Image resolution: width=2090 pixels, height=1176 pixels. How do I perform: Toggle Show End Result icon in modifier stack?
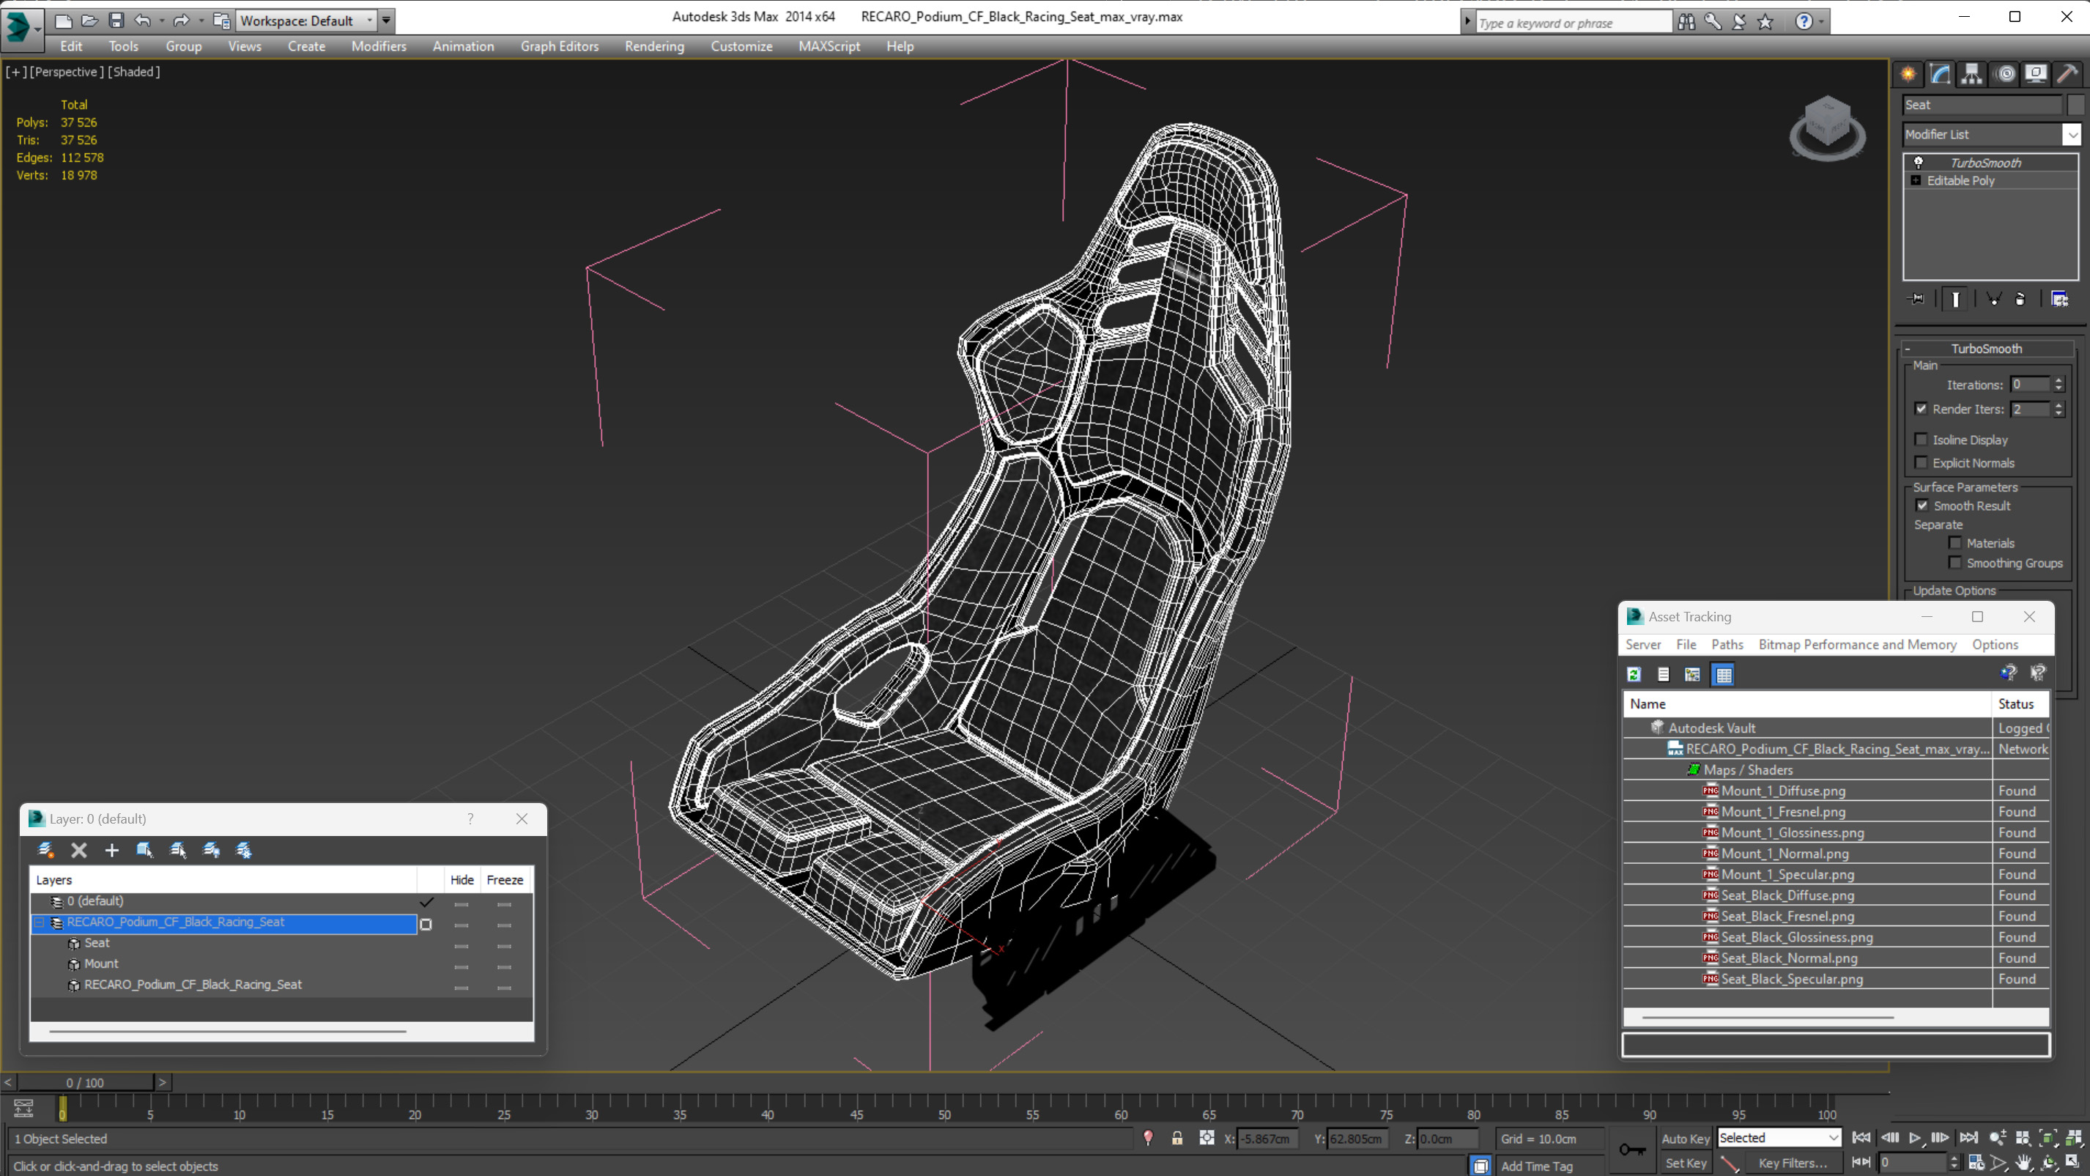[x=1955, y=300]
